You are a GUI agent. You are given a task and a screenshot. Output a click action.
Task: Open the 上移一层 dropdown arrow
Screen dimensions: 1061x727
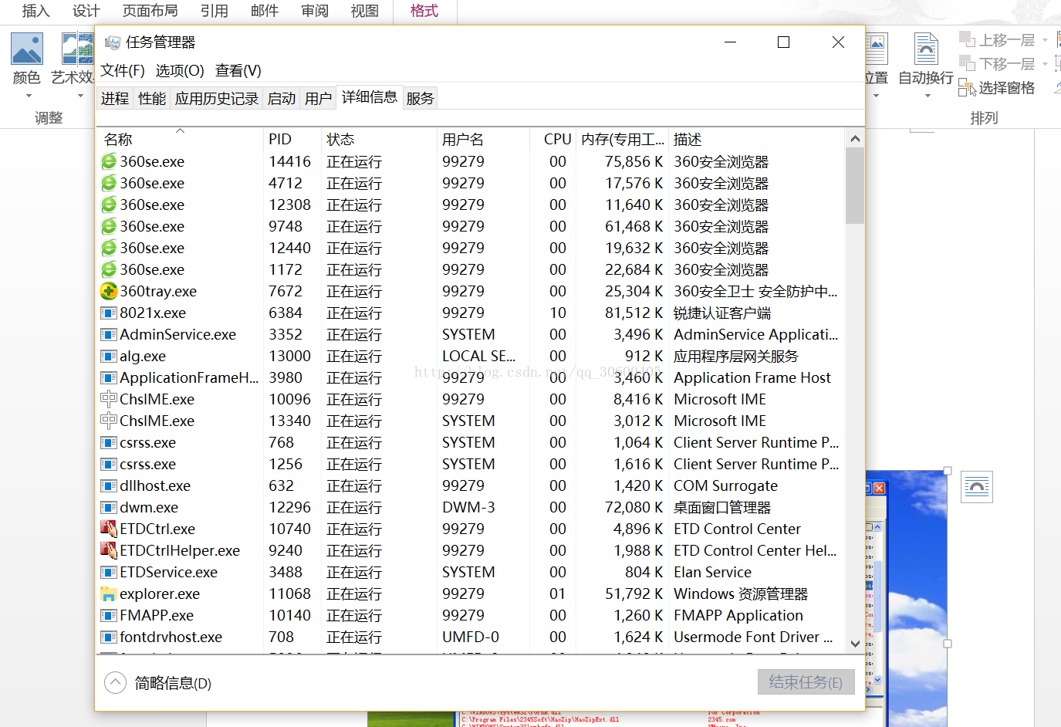1045,40
